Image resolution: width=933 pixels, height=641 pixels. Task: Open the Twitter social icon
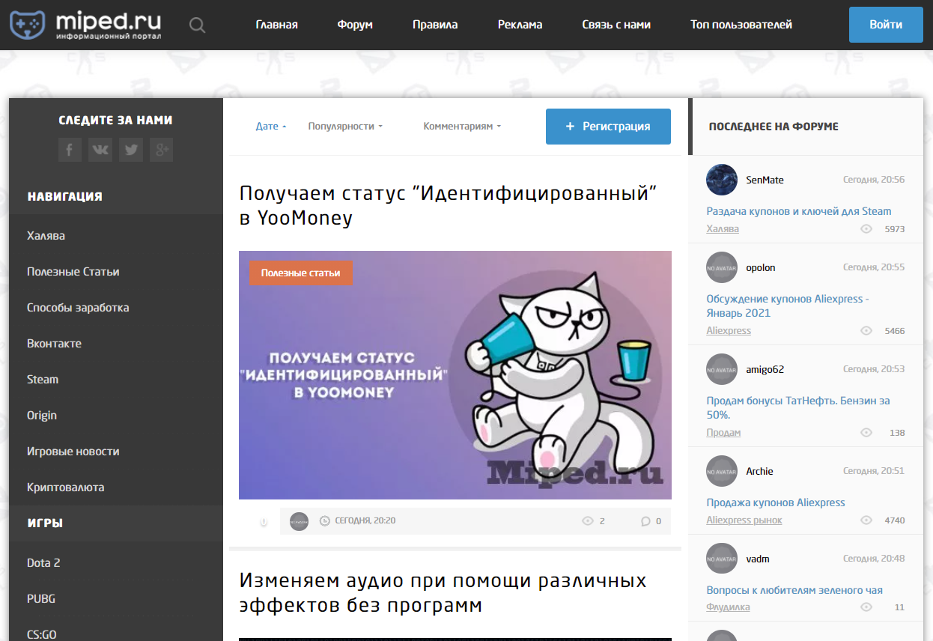coord(131,150)
